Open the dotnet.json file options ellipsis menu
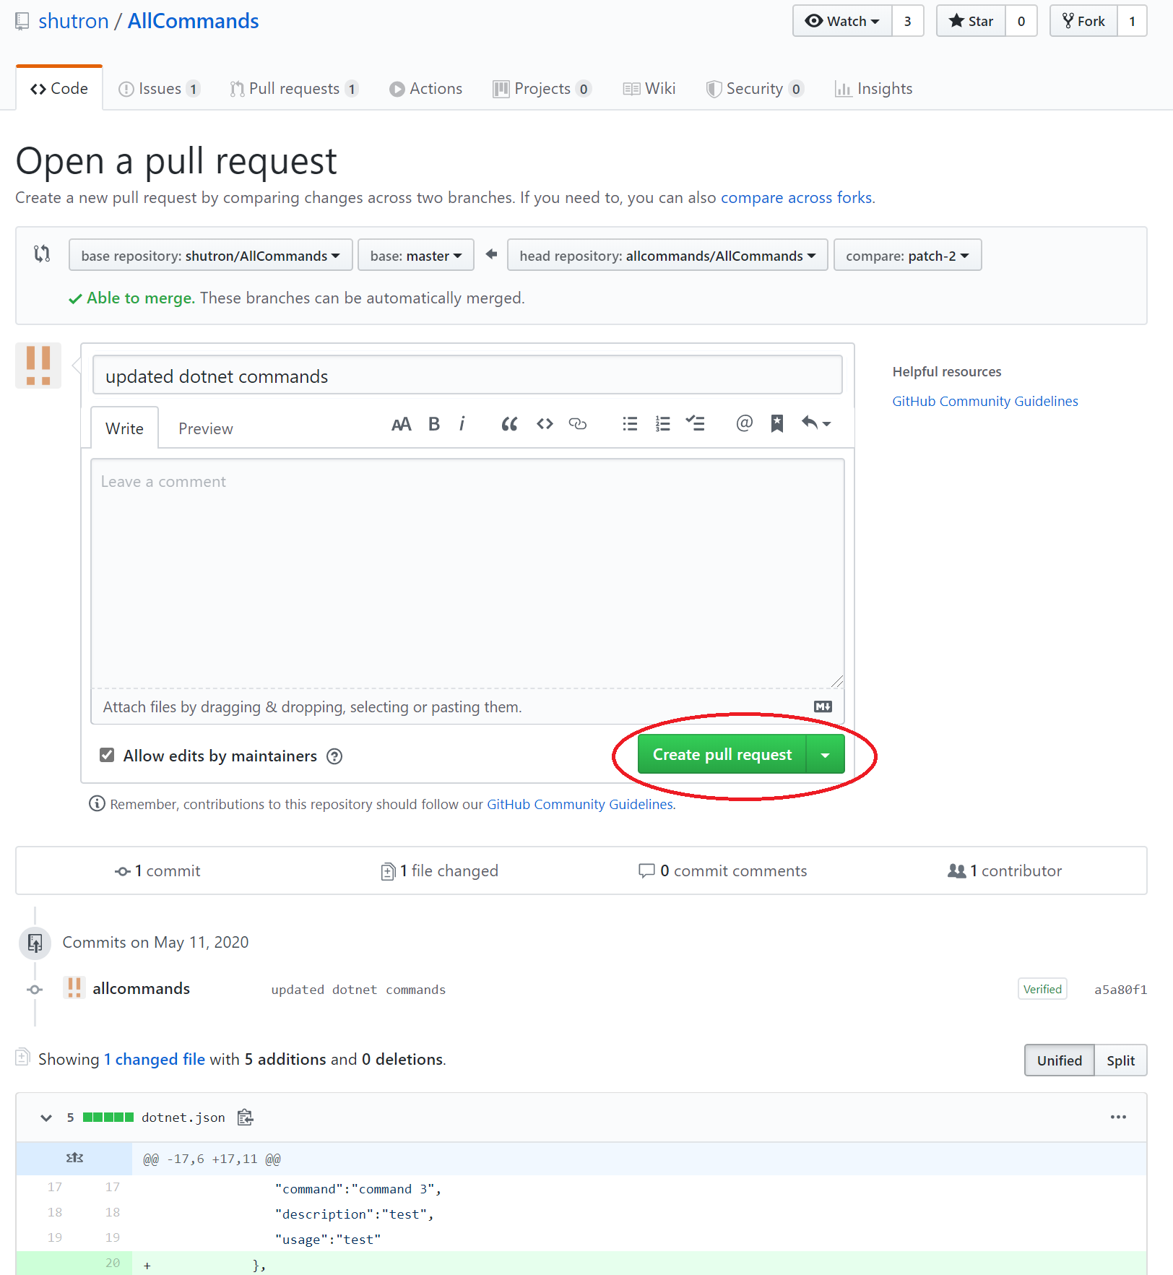The height and width of the screenshot is (1275, 1173). click(1118, 1117)
